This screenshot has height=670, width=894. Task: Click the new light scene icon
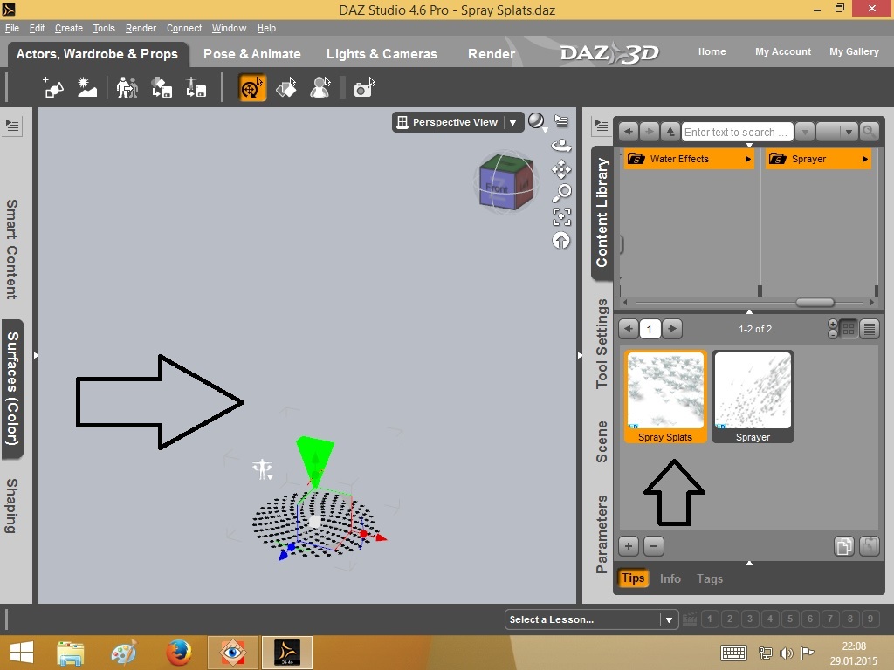pos(87,88)
